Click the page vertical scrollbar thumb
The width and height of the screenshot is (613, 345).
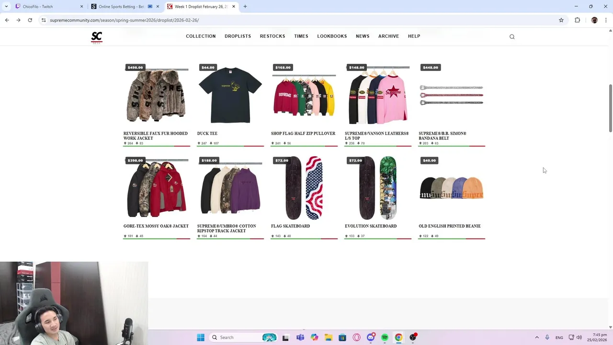click(610, 108)
